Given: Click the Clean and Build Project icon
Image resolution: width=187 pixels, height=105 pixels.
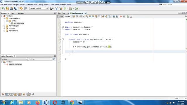Looking at the screenshot, I should (61, 8).
